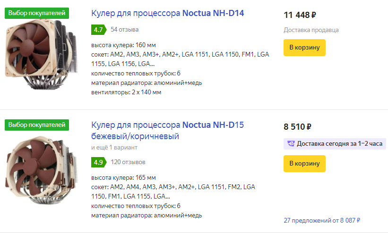388x233 pixels.
Task: Add Noctua NH-D14 to cart
Action: [304, 48]
